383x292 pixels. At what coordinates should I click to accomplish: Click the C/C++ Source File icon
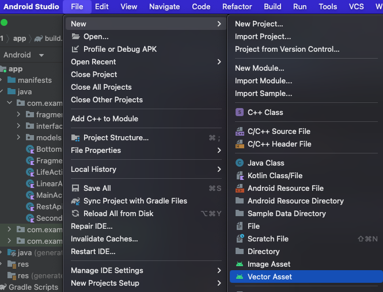pos(240,132)
